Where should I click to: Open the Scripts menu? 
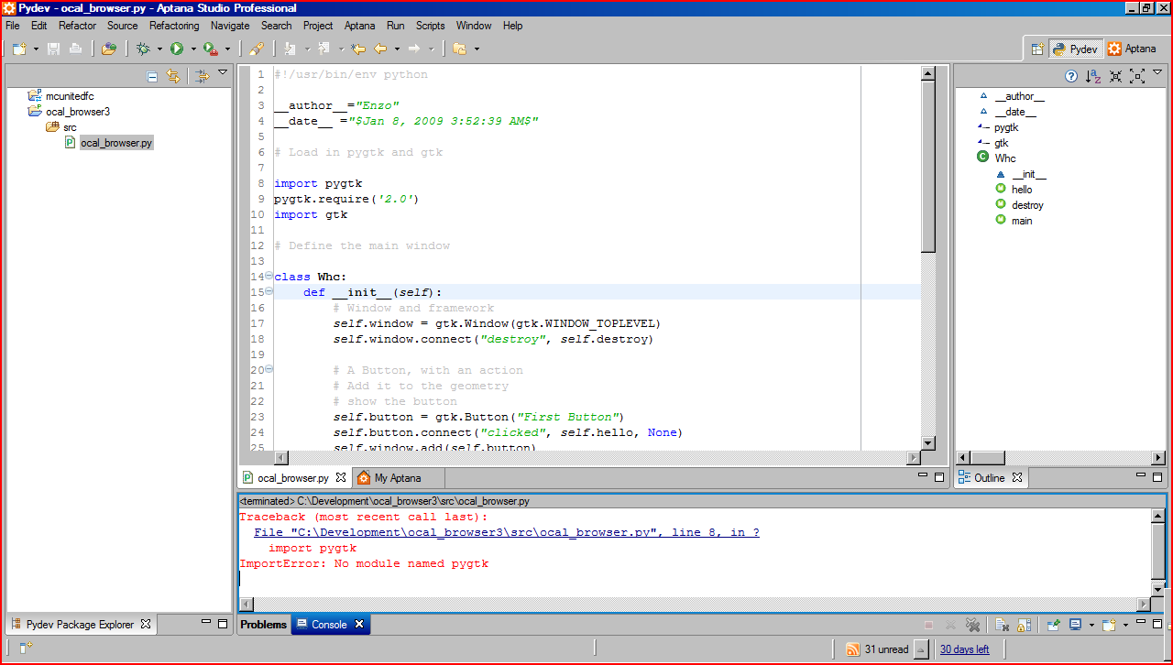coord(430,26)
